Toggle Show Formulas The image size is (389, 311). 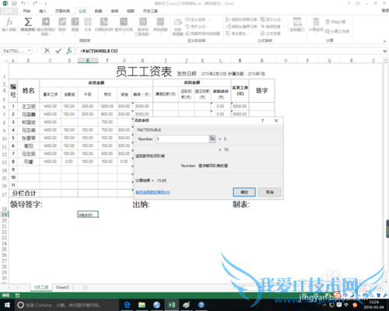(x=270, y=19)
